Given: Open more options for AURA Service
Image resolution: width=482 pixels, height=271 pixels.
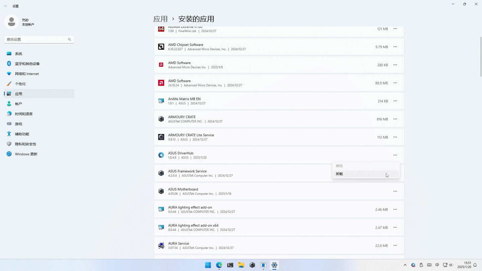Looking at the screenshot, I should [x=395, y=245].
